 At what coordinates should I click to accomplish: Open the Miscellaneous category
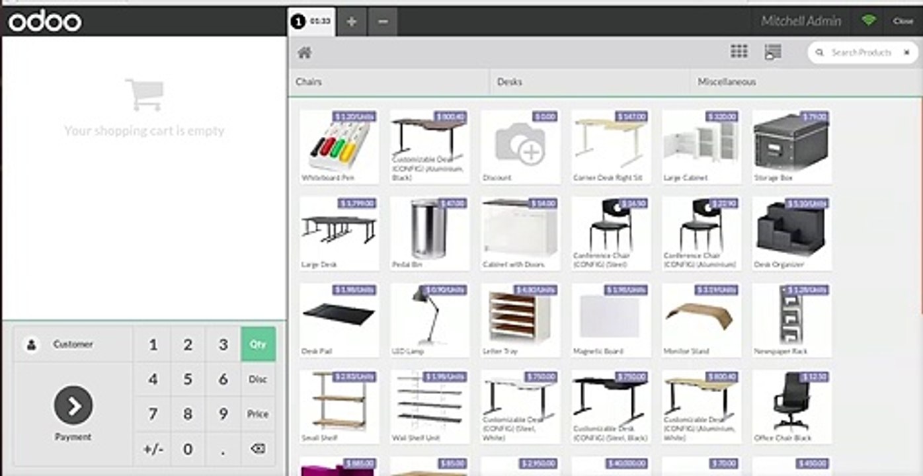807,82
